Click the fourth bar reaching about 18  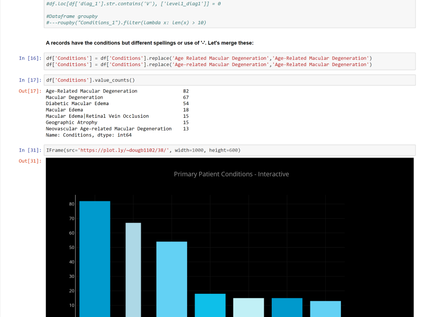[210, 305]
